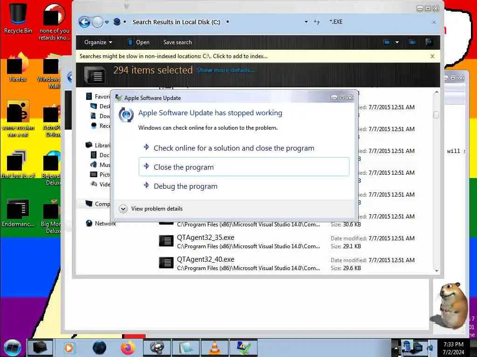
Task: Click media player taskbar icon
Action: 69,348
